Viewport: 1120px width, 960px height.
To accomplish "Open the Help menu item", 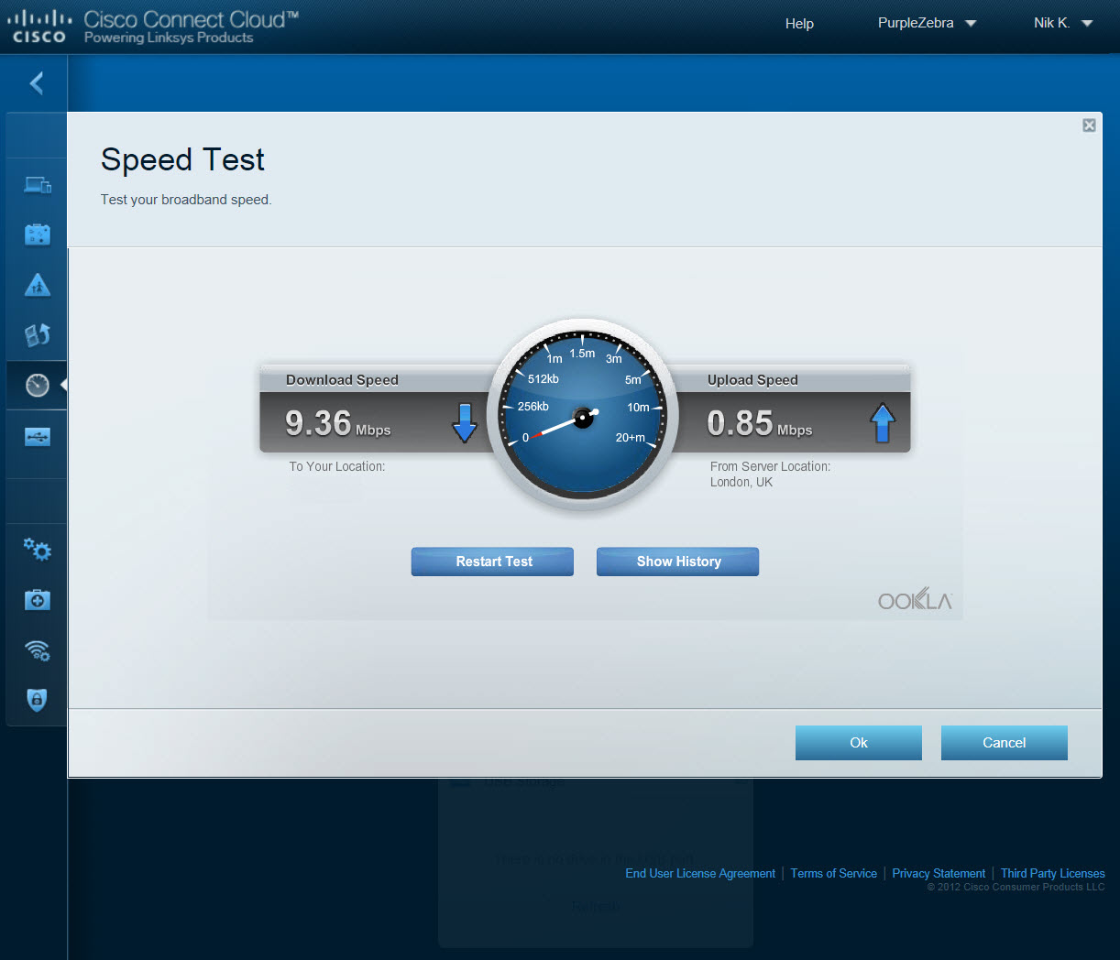I will tap(799, 24).
